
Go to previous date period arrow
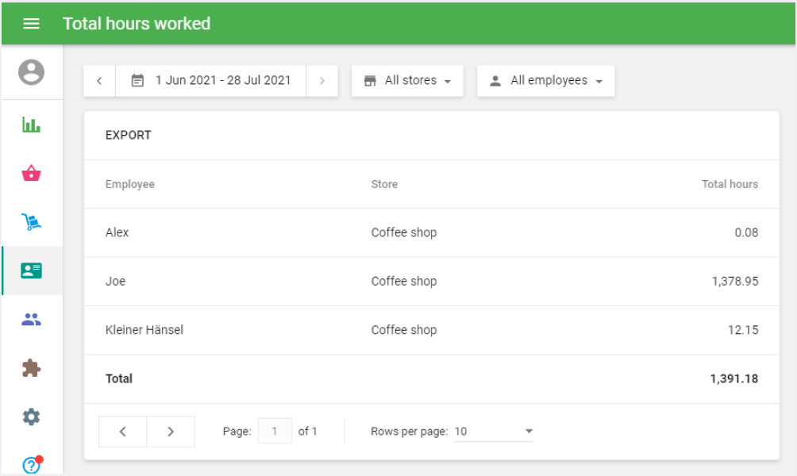99,81
